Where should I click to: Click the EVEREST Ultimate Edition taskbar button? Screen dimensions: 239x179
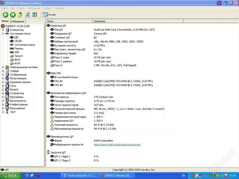pyautogui.click(x=116, y=176)
